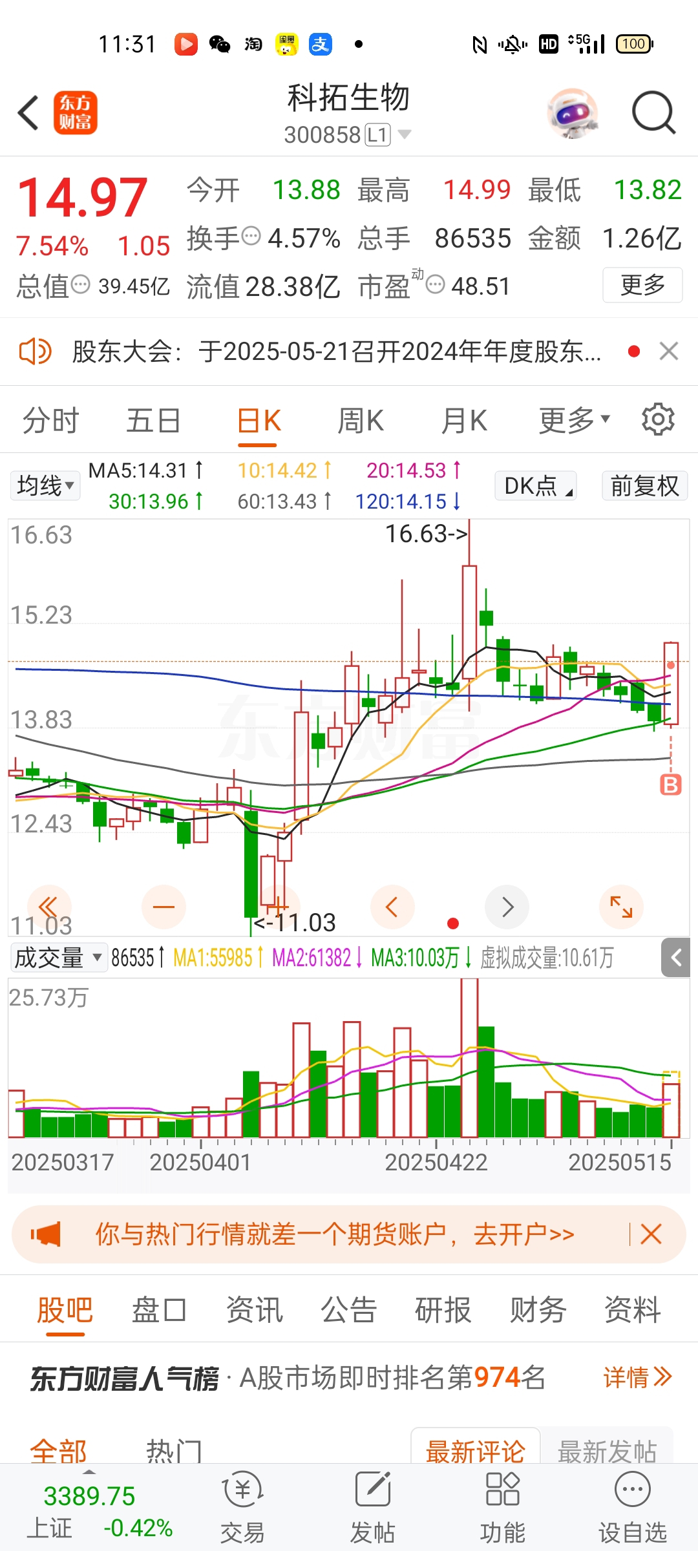Expand the gray side-panel arrow tab
This screenshot has width=698, height=1551.
675,958
